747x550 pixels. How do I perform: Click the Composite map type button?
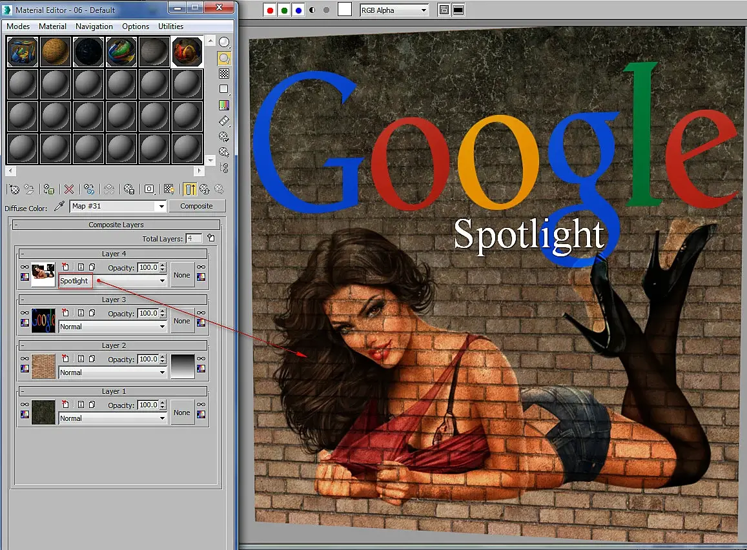197,206
